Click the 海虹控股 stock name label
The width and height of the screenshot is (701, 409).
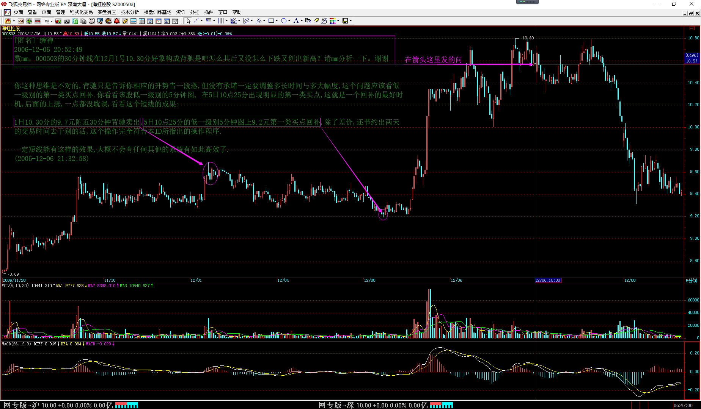(11, 28)
